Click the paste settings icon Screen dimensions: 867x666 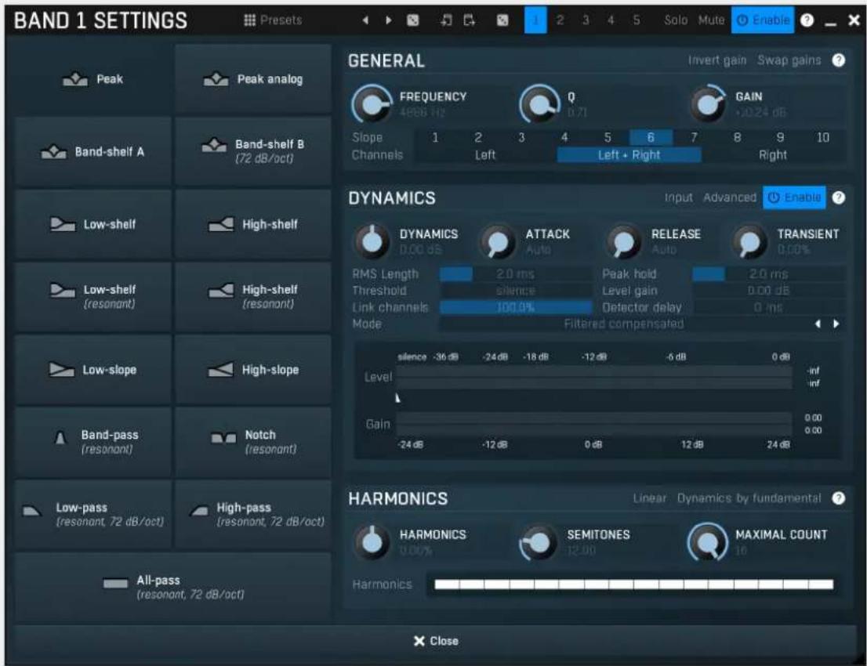pyautogui.click(x=470, y=20)
